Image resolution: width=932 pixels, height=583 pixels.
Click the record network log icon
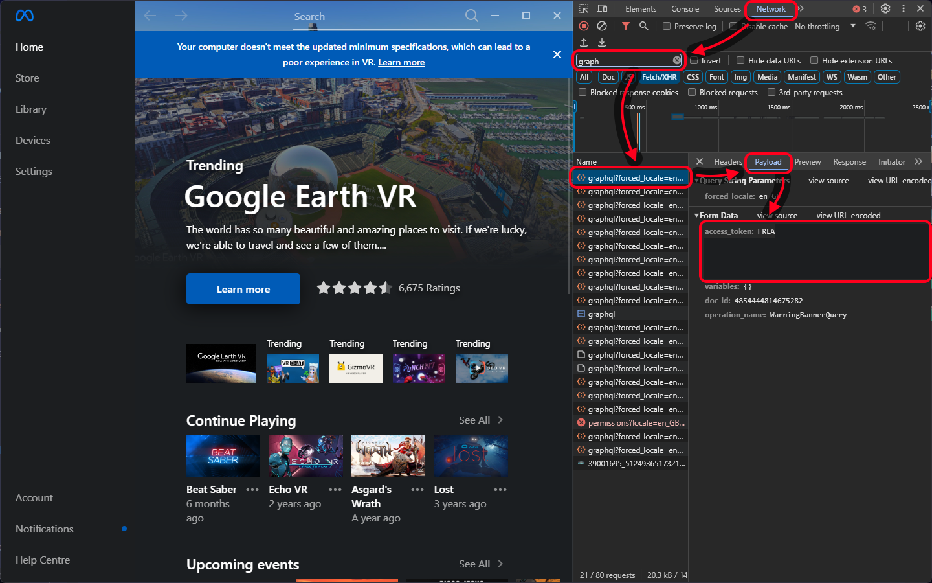click(584, 26)
